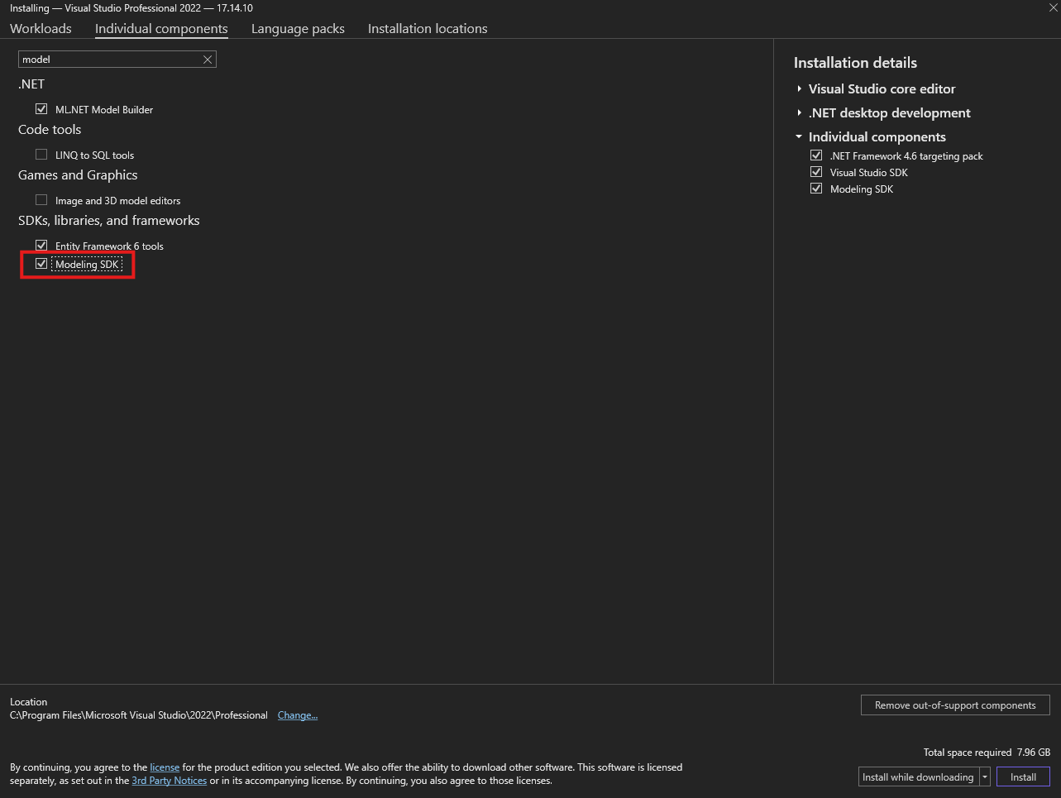Click the 'Games and Graphics' heading

click(78, 174)
